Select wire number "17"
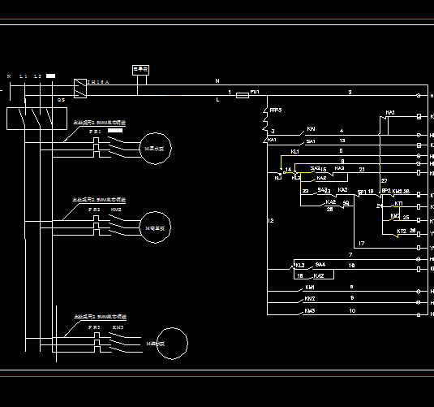Screen dimensions: 434x407 pos(362,244)
